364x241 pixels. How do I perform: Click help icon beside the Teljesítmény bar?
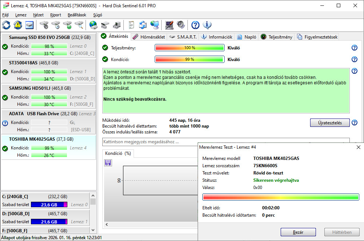[354, 48]
